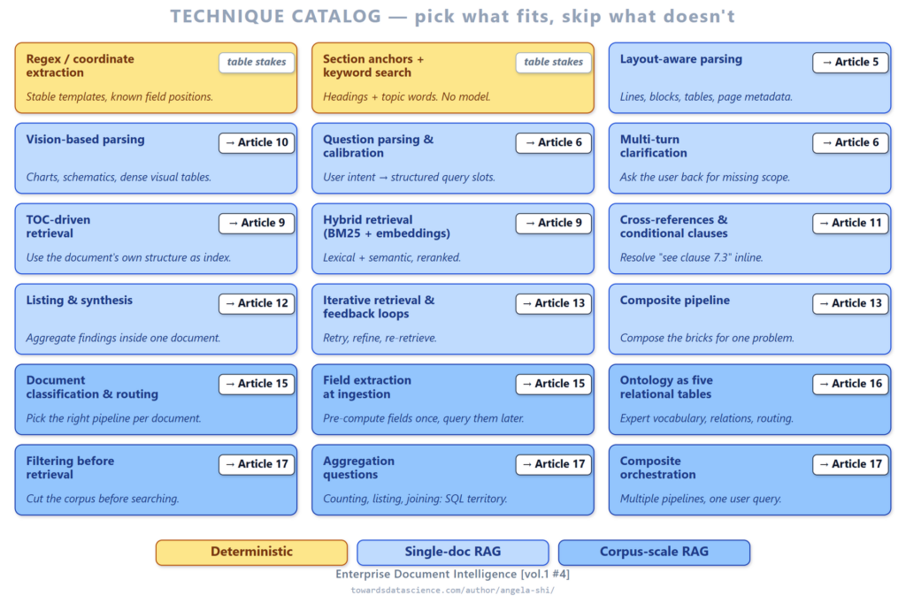Click the Corpus-scale RAG legend swatch
Screen dimensions: 906x603
pos(654,553)
